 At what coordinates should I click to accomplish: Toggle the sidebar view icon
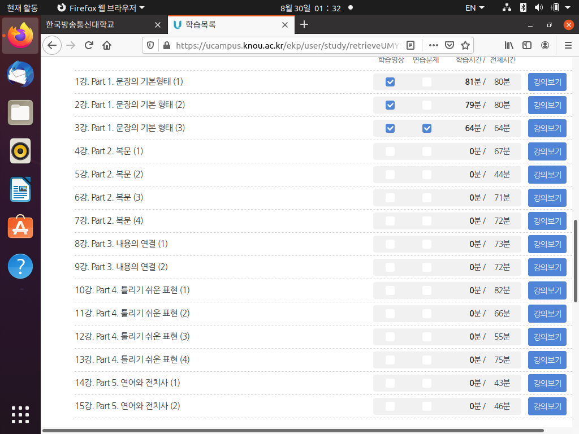[526, 46]
